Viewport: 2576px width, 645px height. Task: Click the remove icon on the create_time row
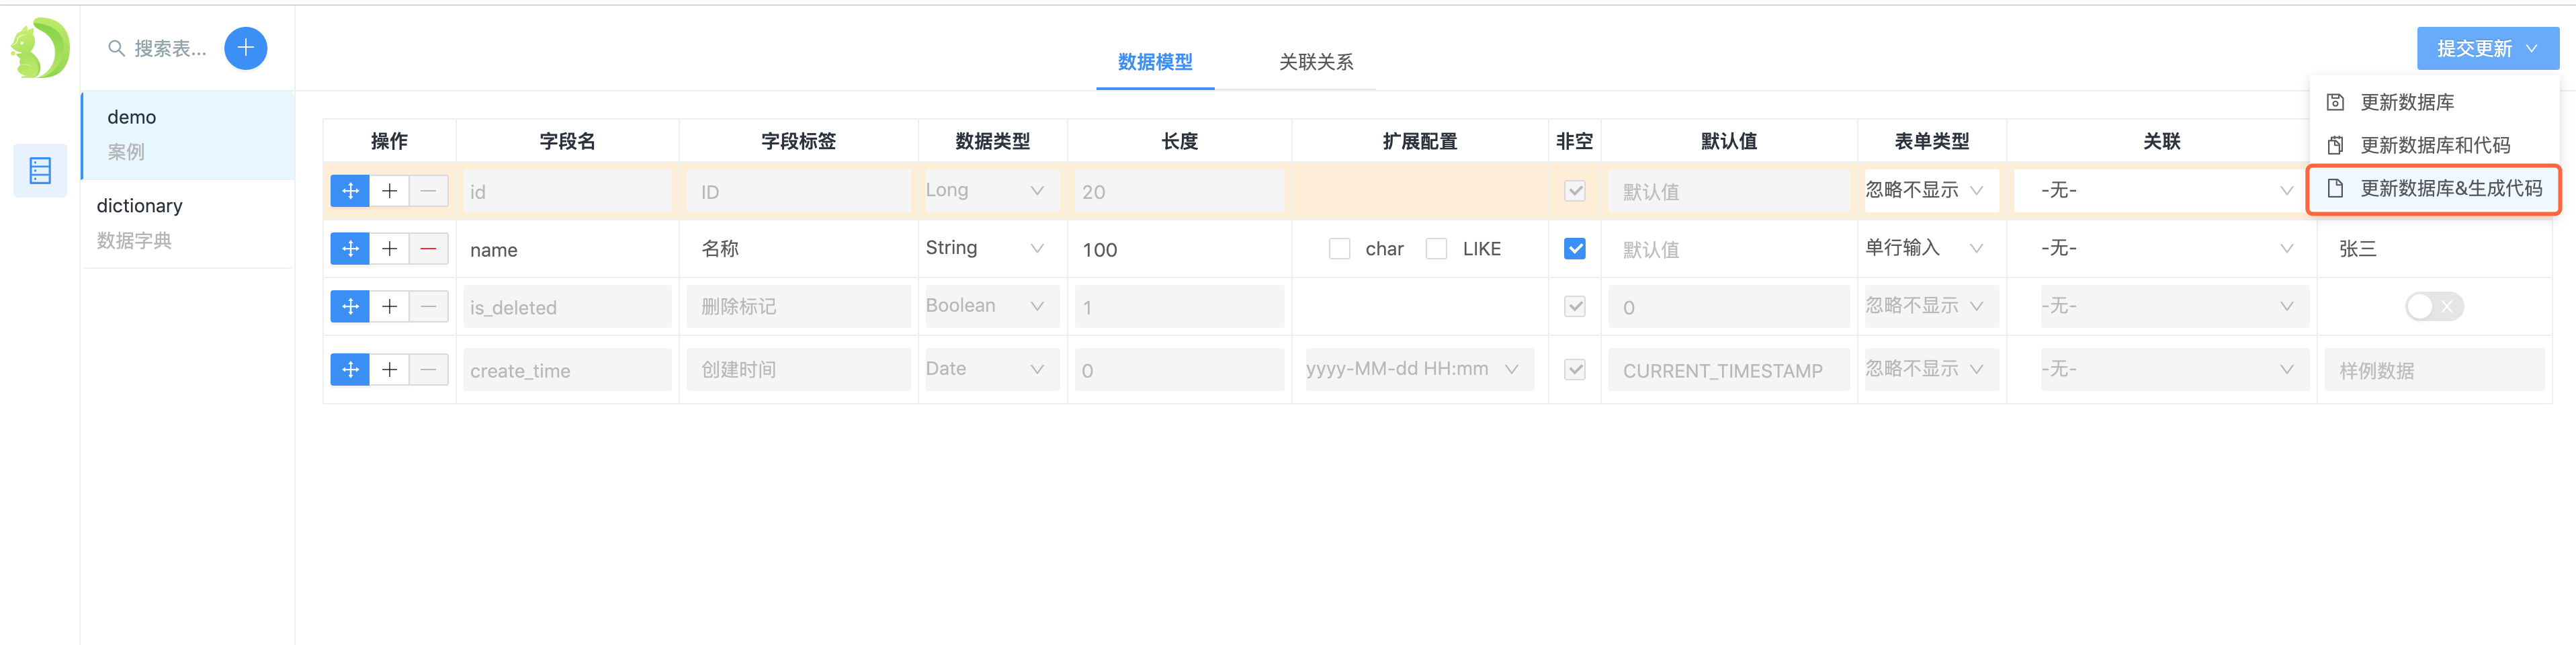[x=428, y=370]
